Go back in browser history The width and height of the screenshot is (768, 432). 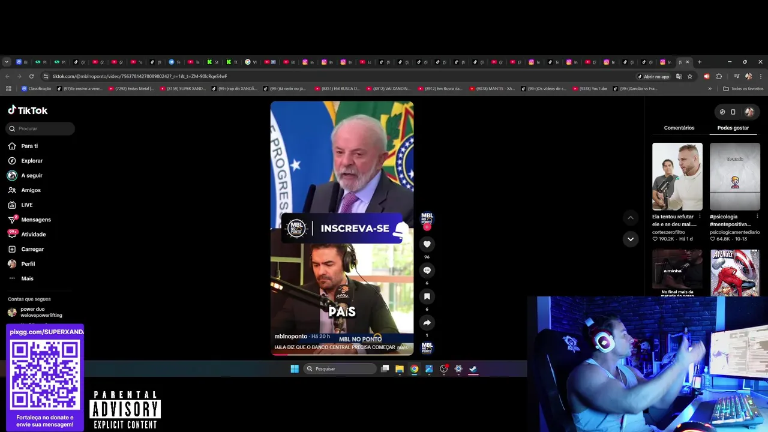click(7, 76)
